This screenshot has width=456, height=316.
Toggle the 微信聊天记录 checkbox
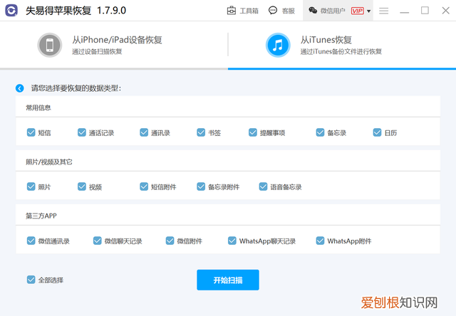[97, 241]
